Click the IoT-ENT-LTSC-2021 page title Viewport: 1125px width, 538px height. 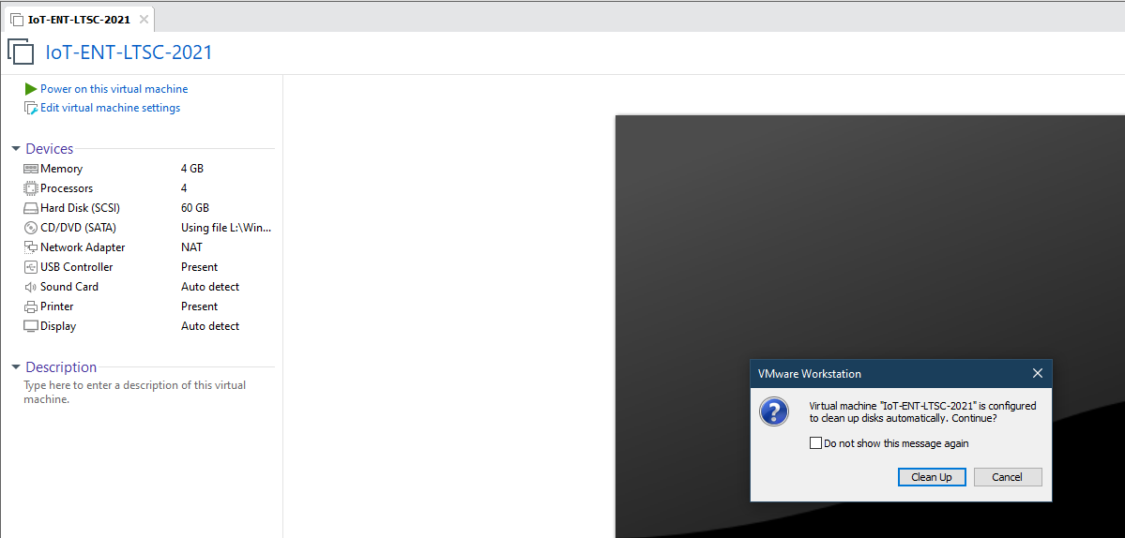(x=129, y=52)
